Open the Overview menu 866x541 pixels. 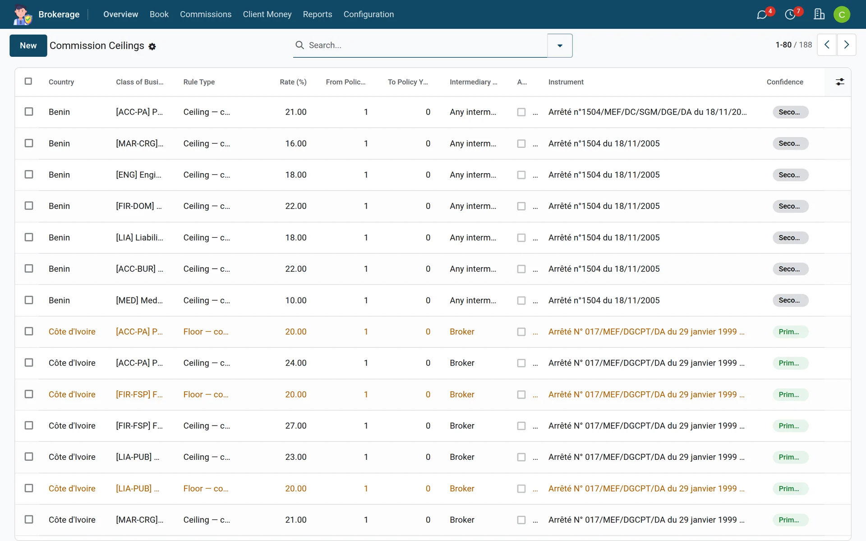pos(120,14)
